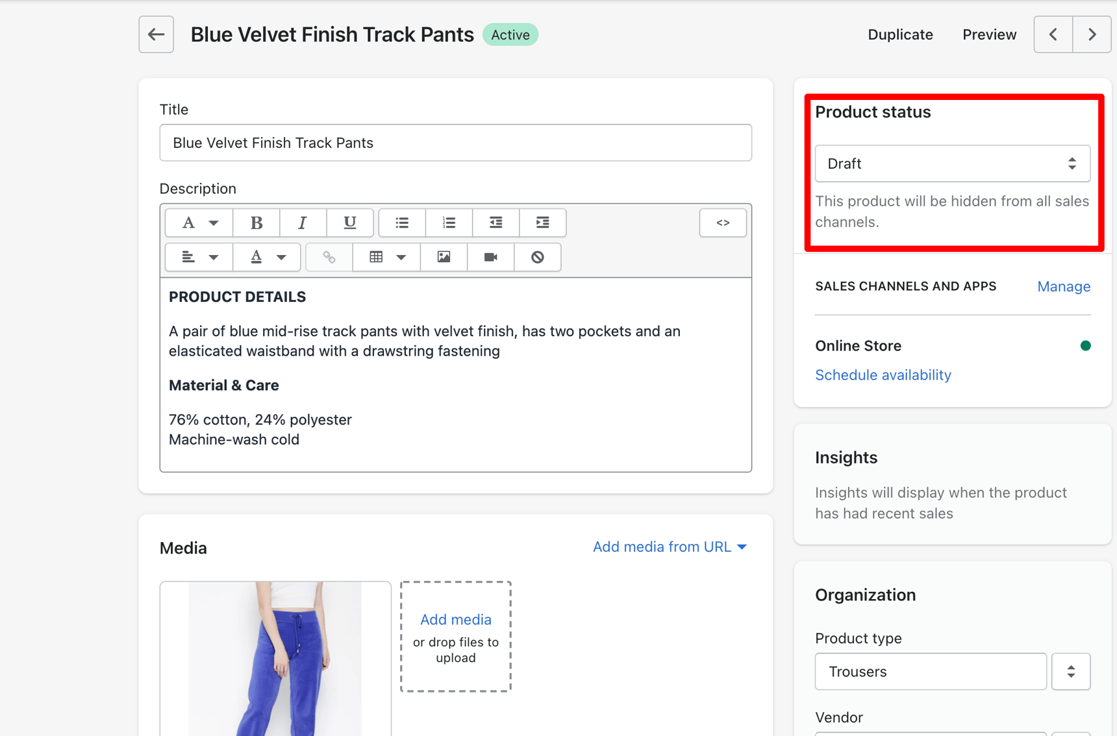Apply italic formatting to description text
The width and height of the screenshot is (1117, 736).
click(303, 223)
